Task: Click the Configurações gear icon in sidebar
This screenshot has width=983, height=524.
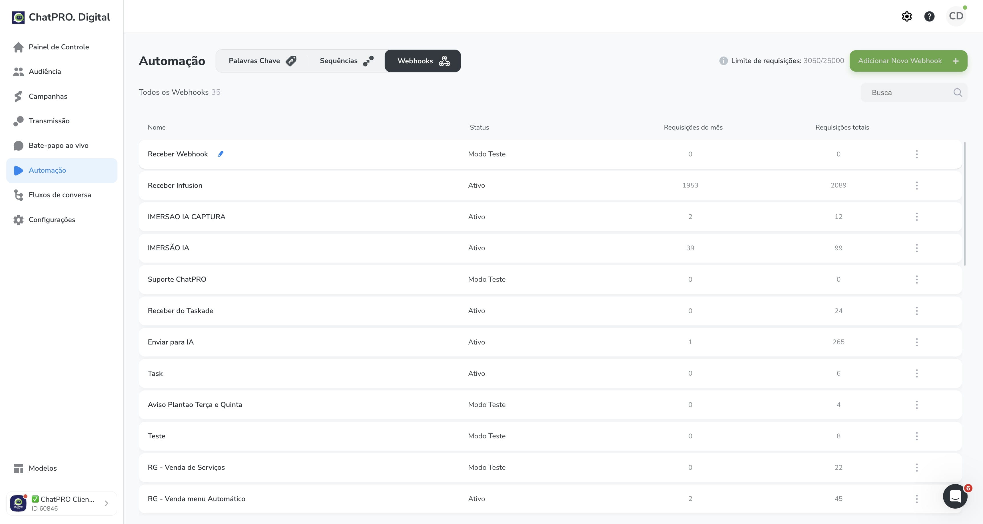Action: click(18, 220)
